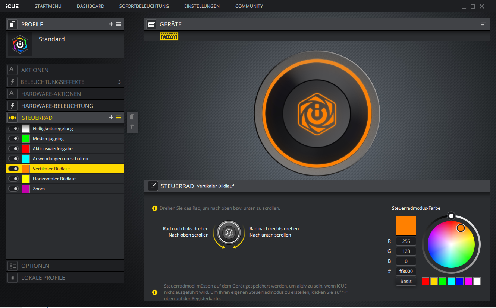The width and height of the screenshot is (496, 308).
Task: Open the Profile panel hamburger menu
Action: [x=119, y=24]
